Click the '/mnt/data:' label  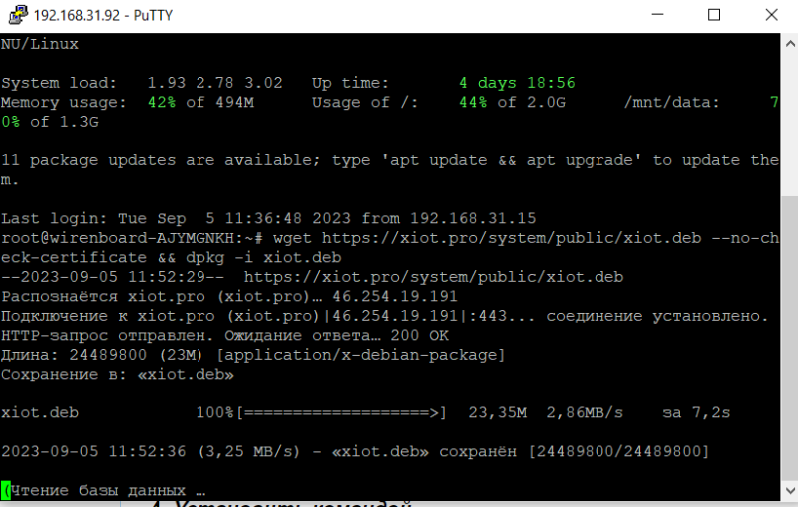click(671, 102)
